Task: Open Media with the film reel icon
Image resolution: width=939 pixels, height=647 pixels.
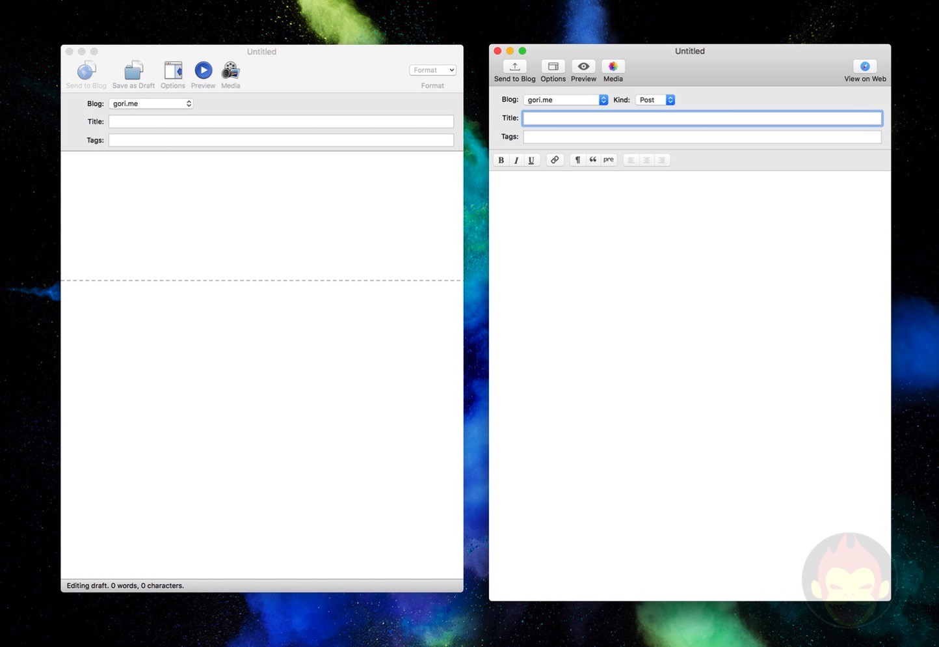Action: [x=230, y=70]
